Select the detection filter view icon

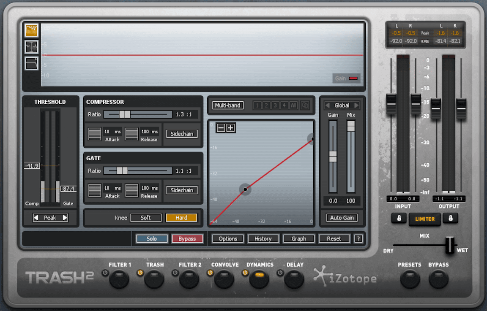31,64
